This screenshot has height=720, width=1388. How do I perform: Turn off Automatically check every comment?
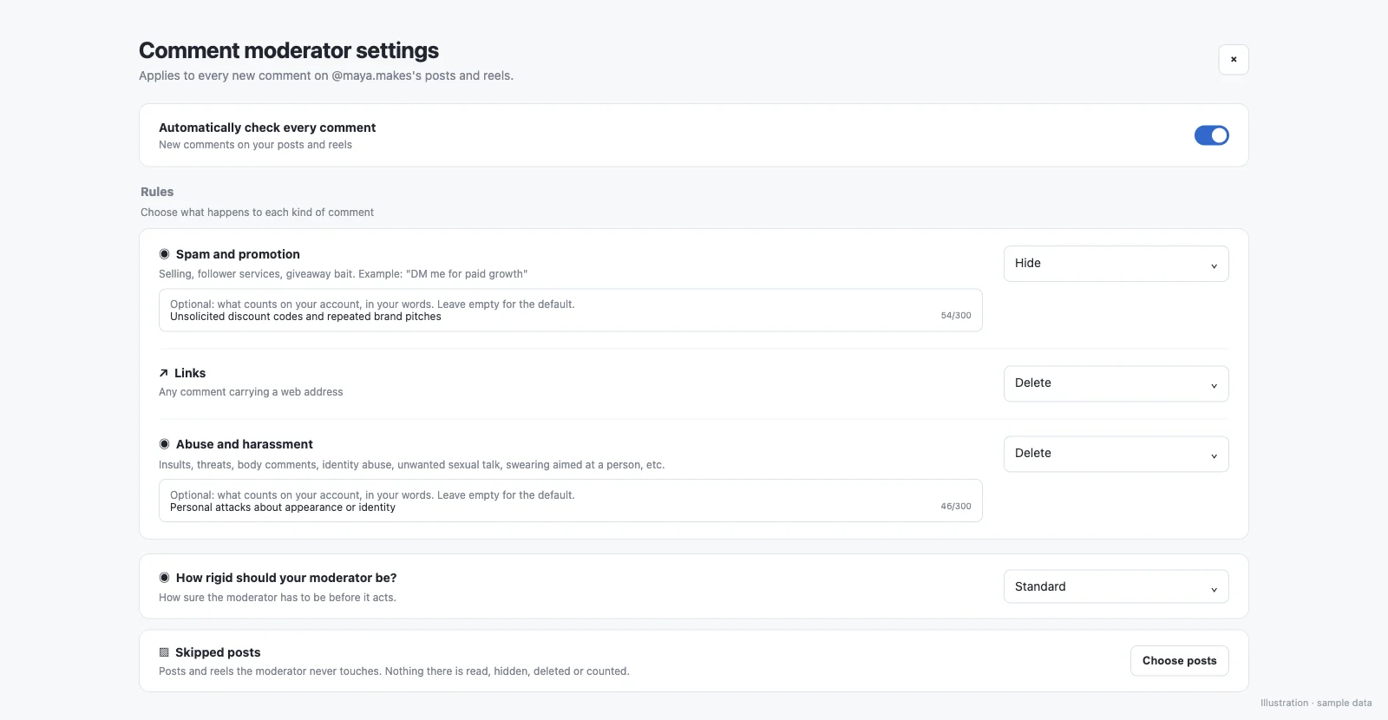[1212, 135]
